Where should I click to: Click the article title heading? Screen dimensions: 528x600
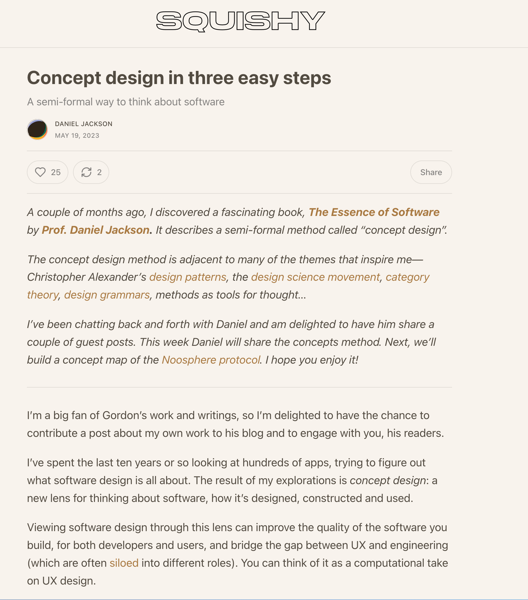tap(179, 78)
